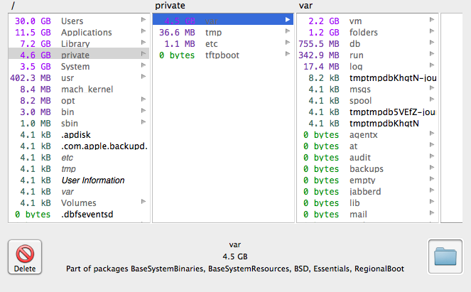Select the Applications row
Image resolution: width=471 pixels, height=292 pixels.
point(79,33)
